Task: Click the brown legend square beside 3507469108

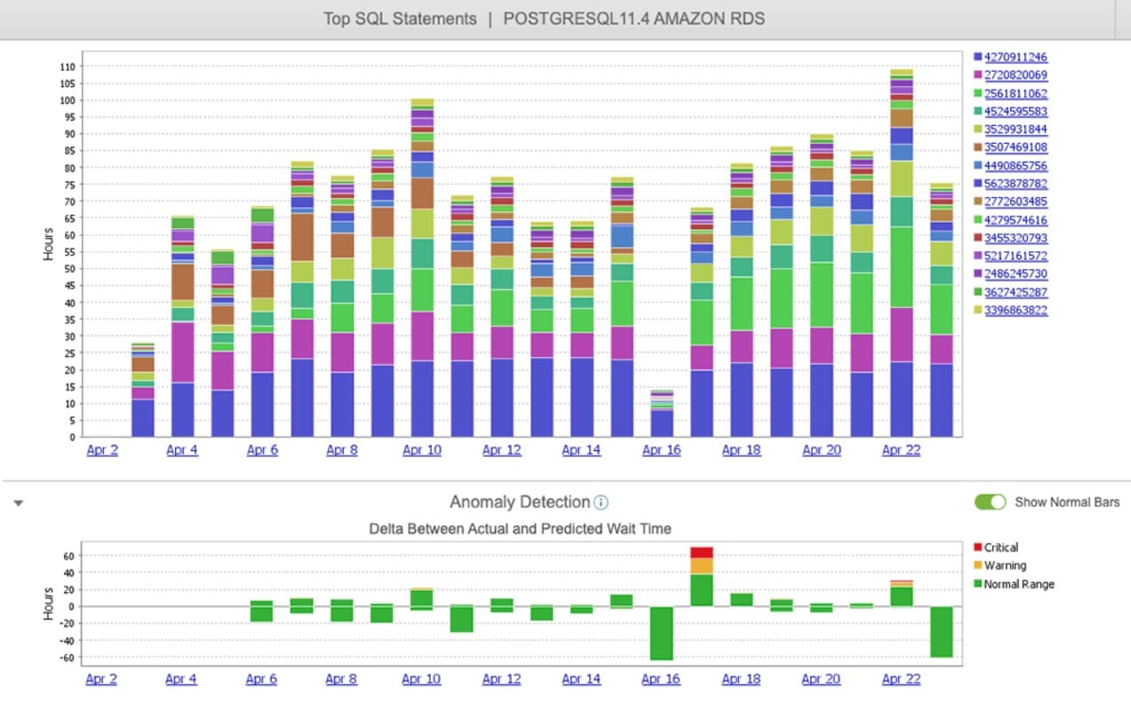Action: (x=978, y=147)
